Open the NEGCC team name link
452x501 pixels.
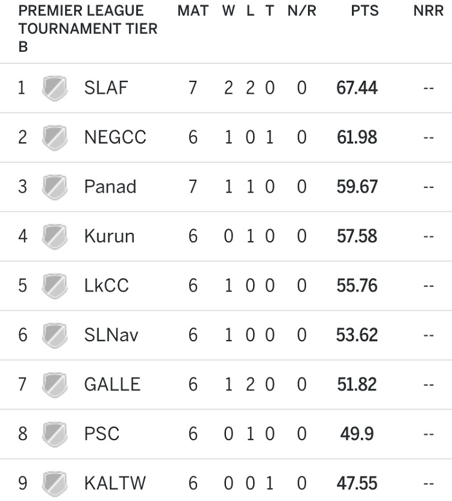(x=115, y=138)
